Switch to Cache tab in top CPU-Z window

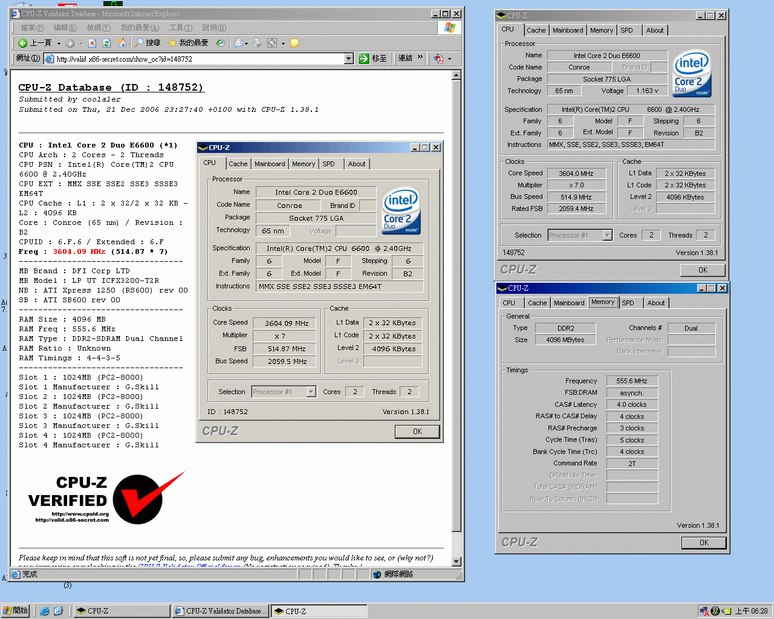(536, 30)
